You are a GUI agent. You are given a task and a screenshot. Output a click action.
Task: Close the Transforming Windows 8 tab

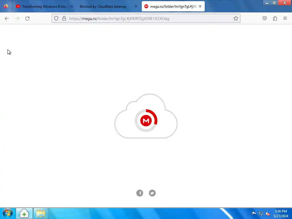tap(72, 6)
